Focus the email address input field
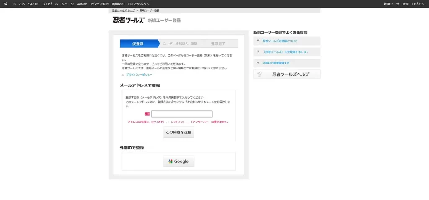 point(182,114)
